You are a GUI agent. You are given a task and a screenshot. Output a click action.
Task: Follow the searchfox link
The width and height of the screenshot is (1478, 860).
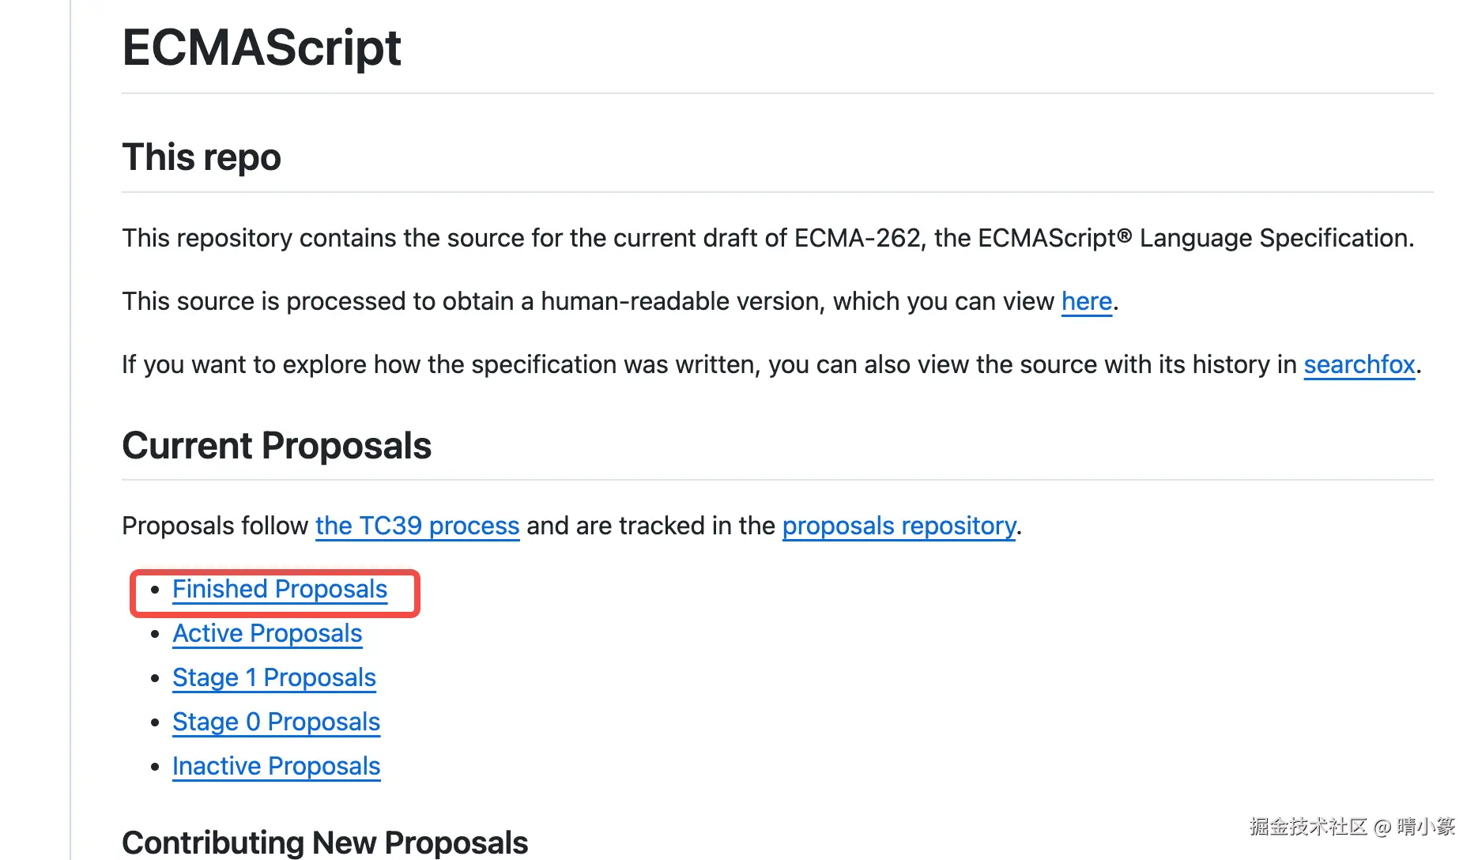[1359, 364]
